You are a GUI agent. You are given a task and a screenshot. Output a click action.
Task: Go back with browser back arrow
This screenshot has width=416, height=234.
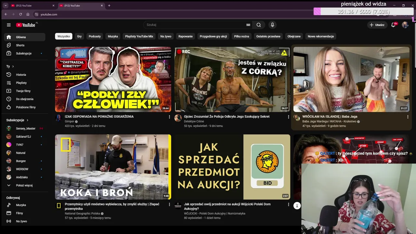click(x=6, y=14)
